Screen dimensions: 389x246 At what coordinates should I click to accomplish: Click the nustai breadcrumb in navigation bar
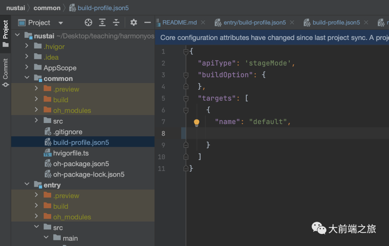[x=15, y=8]
